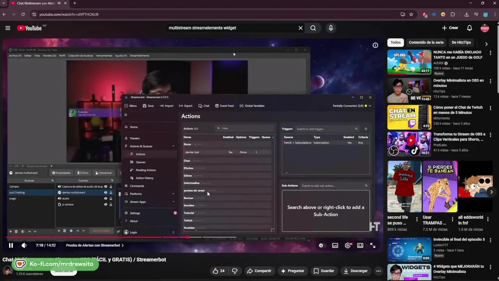This screenshot has width=499, height=281.
Task: Toggle visibility of 'jc camara' source
Action: (x=106, y=205)
